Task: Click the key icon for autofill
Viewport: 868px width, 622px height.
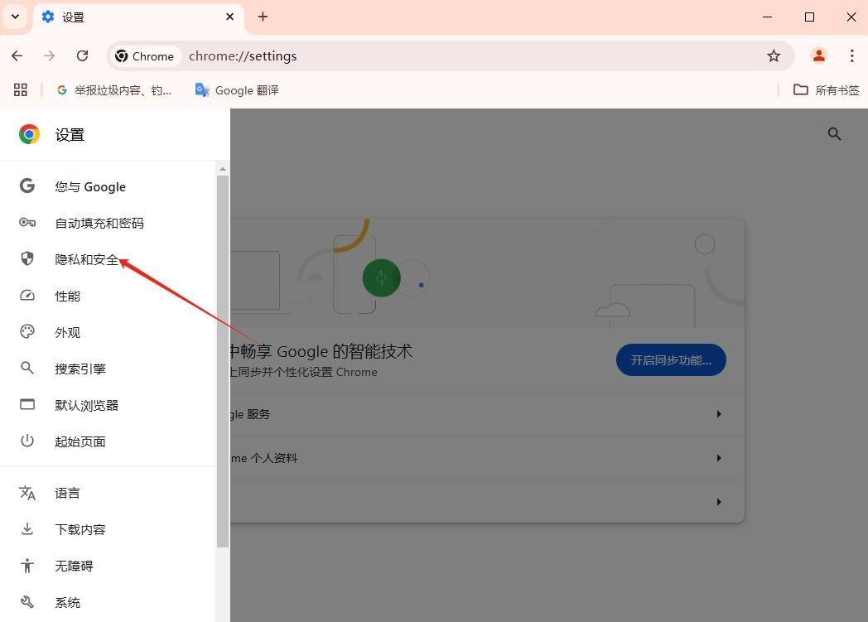Action: coord(27,223)
